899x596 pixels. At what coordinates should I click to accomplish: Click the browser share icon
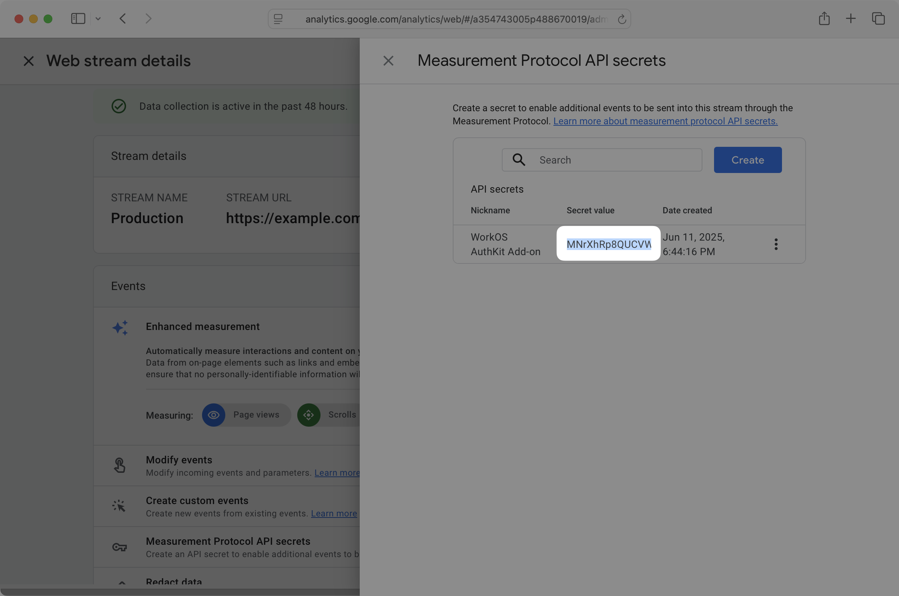click(824, 18)
